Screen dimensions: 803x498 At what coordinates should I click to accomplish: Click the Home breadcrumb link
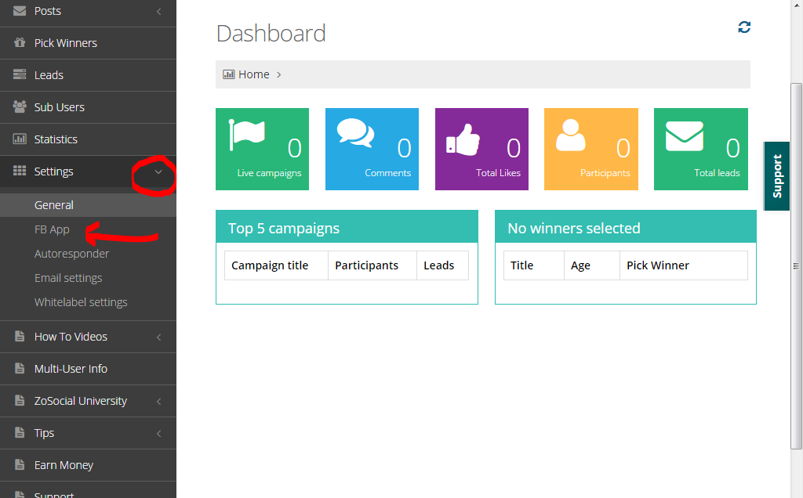point(253,74)
